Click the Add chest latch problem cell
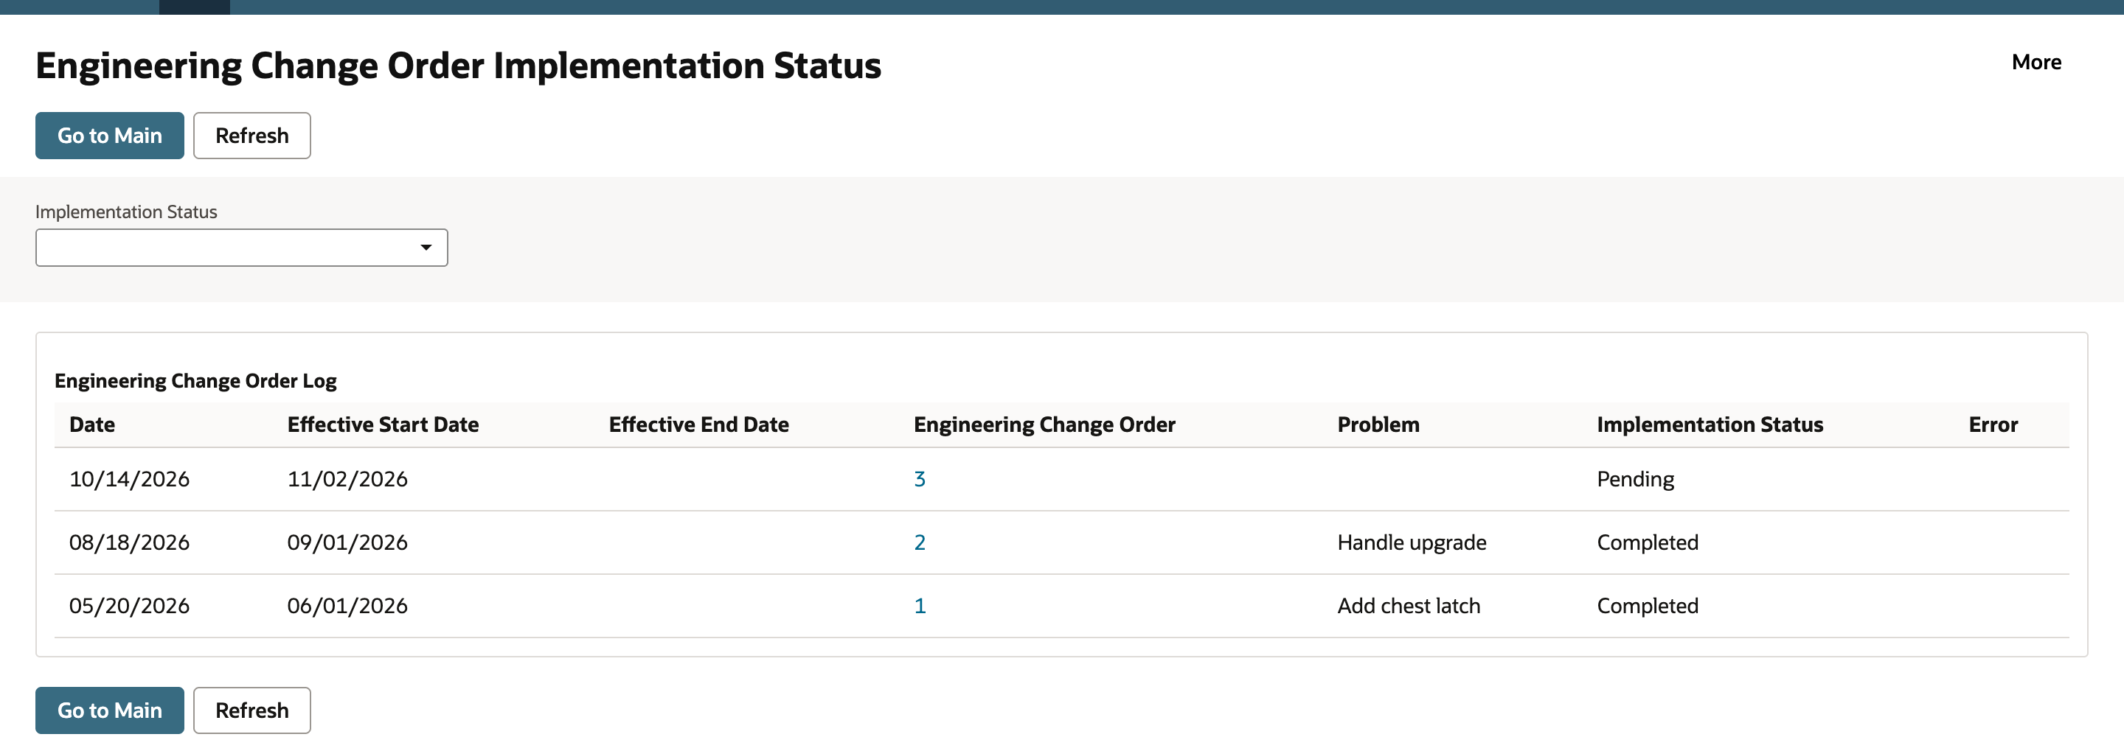Image resolution: width=2124 pixels, height=737 pixels. click(x=1409, y=606)
